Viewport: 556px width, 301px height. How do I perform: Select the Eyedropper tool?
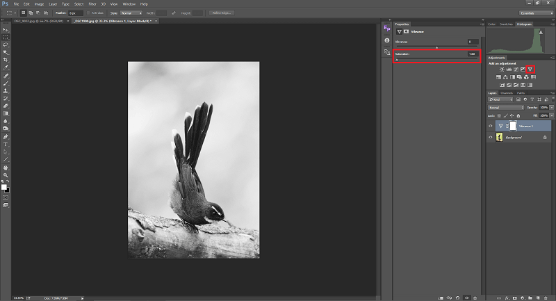point(6,67)
